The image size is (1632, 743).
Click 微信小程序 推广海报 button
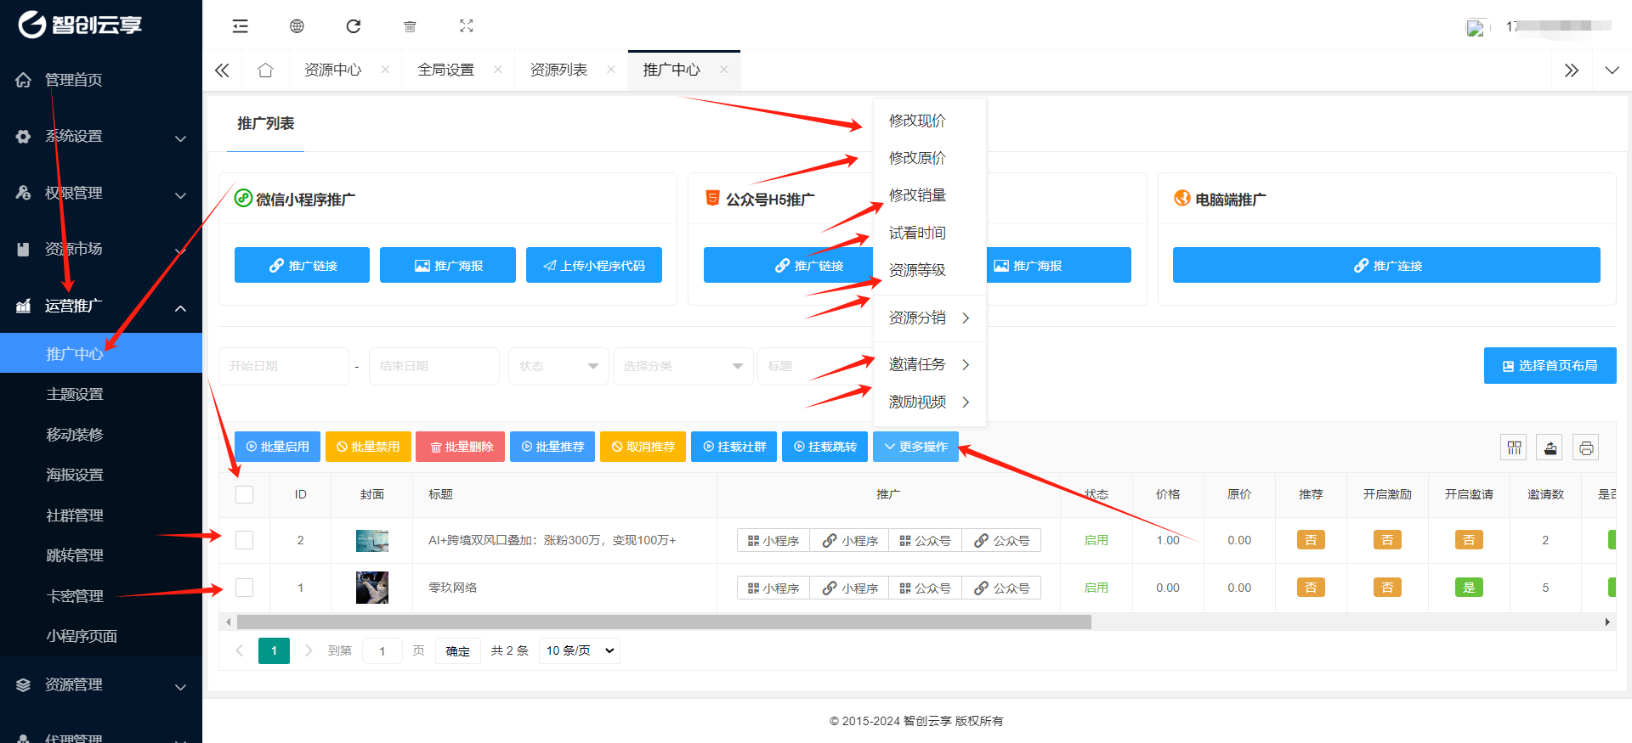tap(448, 265)
